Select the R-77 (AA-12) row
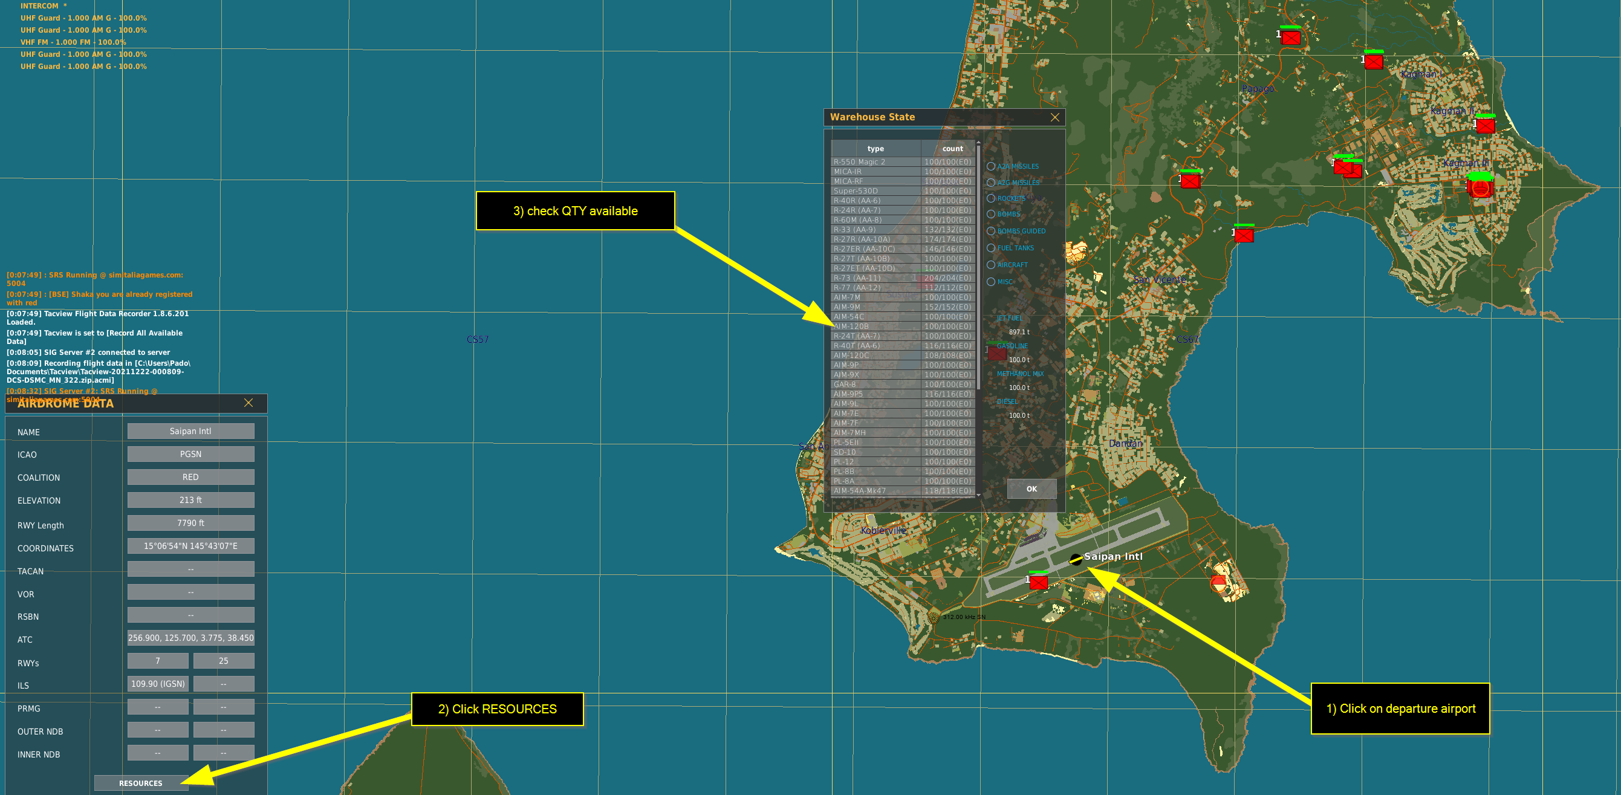Screen dimensions: 1621x795 [903, 288]
